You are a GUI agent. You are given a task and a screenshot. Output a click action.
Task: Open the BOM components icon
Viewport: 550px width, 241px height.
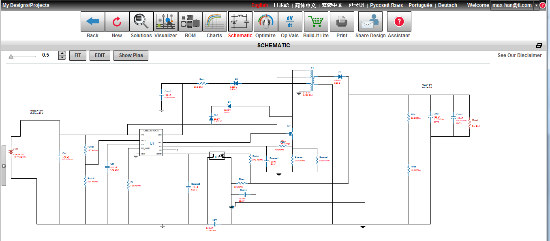190,21
